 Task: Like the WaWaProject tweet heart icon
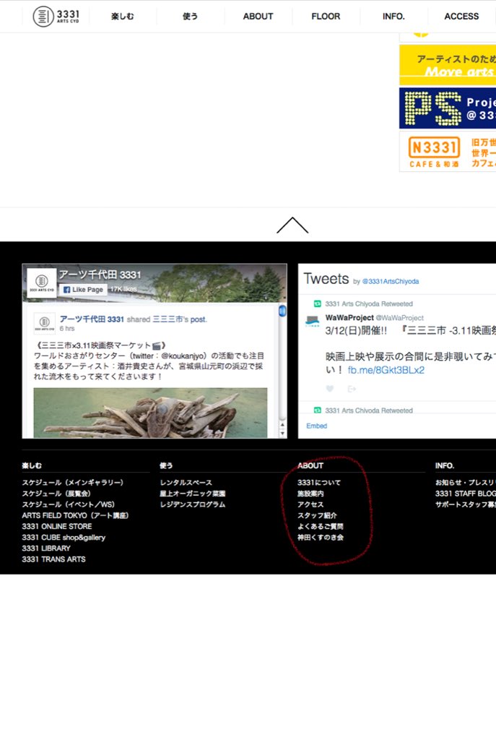point(329,388)
